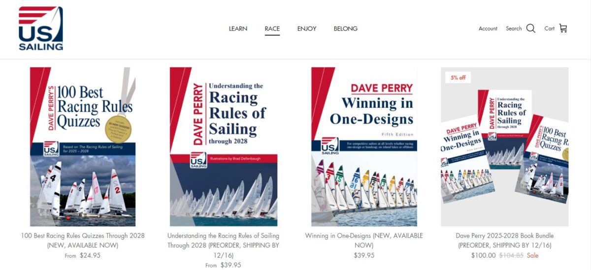Open Understanding the Racing Rules title link
This screenshot has width=591, height=270.
click(x=224, y=245)
